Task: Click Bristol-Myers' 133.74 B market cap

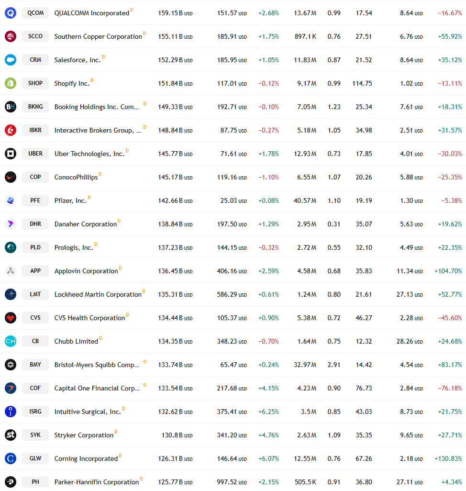Action: tap(175, 365)
